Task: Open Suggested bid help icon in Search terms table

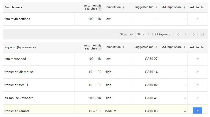Action: 156,7
